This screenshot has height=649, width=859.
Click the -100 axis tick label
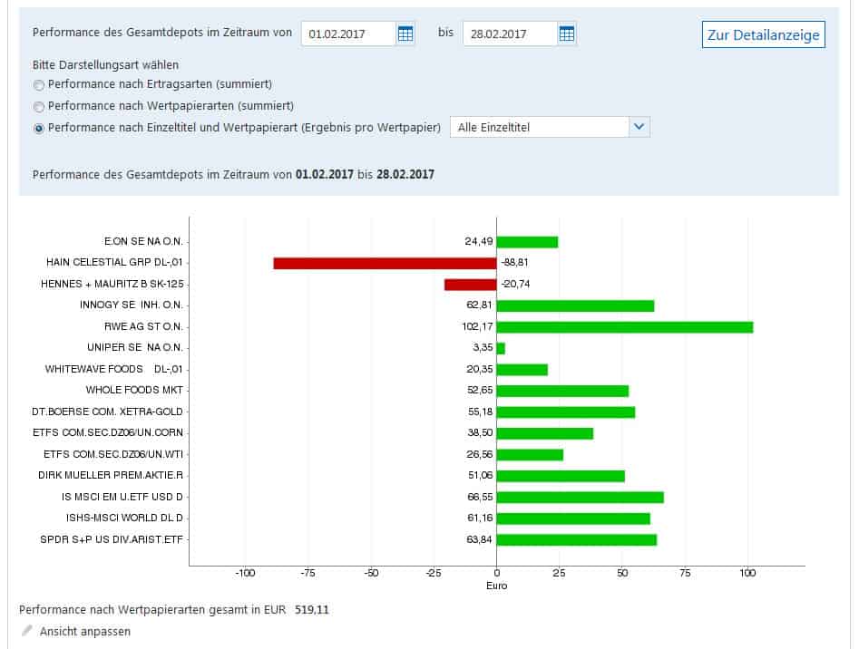(x=245, y=573)
